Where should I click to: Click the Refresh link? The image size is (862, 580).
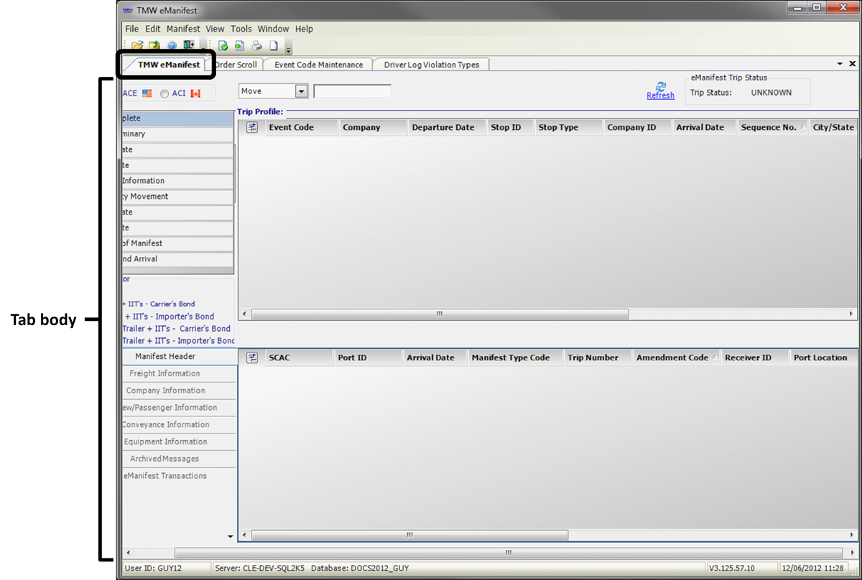click(x=660, y=95)
